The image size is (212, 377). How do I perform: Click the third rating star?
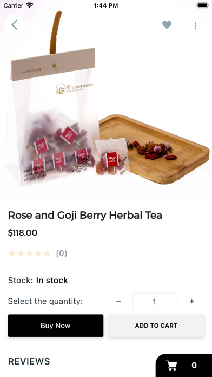click(x=30, y=253)
